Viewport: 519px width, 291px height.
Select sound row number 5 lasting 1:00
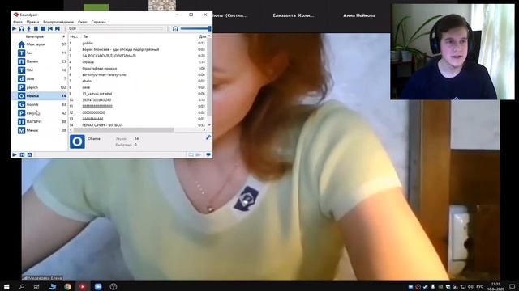137,68
